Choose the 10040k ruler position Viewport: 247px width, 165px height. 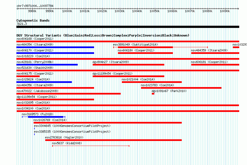click(137, 11)
